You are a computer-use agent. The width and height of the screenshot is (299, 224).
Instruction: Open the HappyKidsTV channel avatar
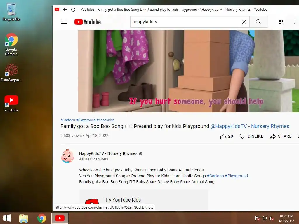(67, 156)
